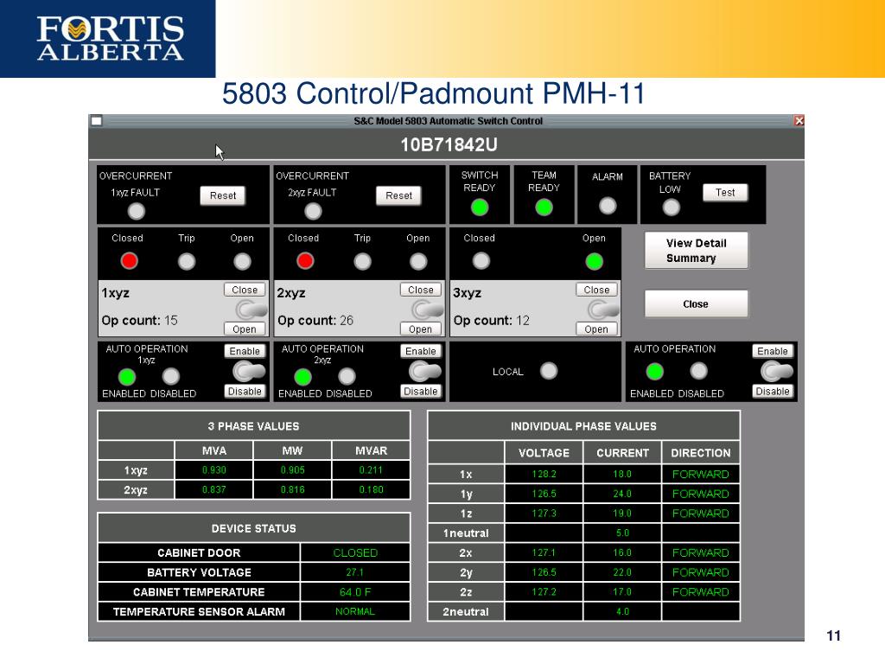Click the BATTERY LOW indicator light
Viewport: 885px width, 664px height.
click(x=671, y=207)
